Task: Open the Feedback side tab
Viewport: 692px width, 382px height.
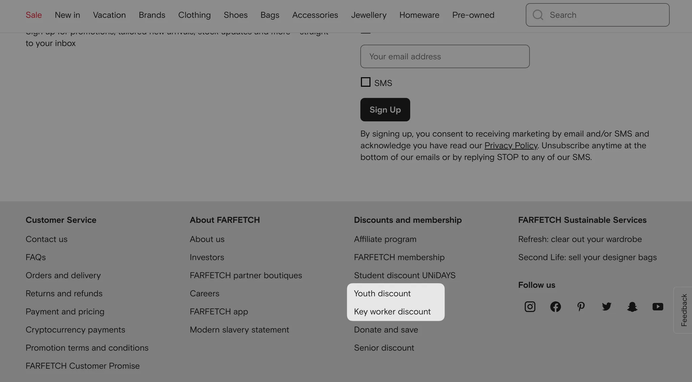Action: point(684,310)
